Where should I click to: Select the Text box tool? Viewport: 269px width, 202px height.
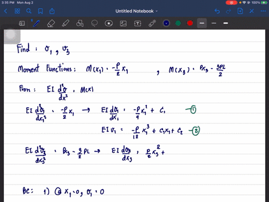(138, 24)
